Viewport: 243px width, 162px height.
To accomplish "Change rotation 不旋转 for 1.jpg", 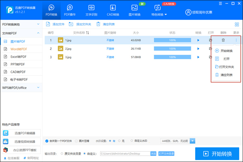I will (110, 40).
